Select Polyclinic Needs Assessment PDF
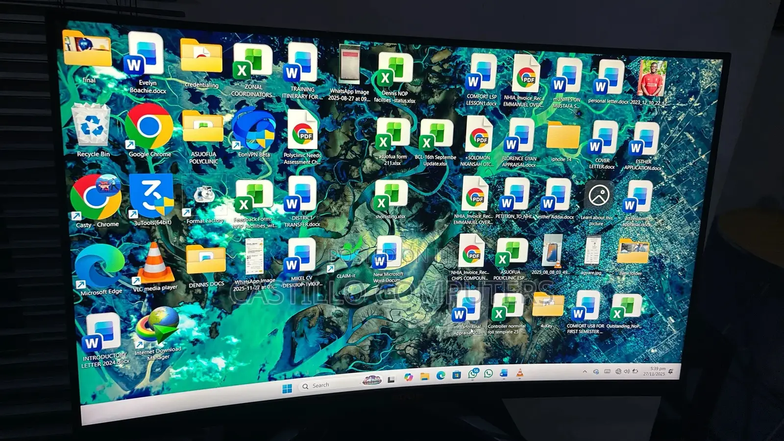This screenshot has width=784, height=441. (302, 137)
